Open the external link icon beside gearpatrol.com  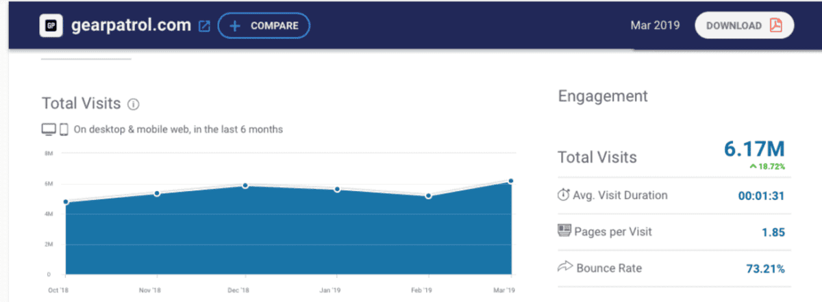[204, 26]
